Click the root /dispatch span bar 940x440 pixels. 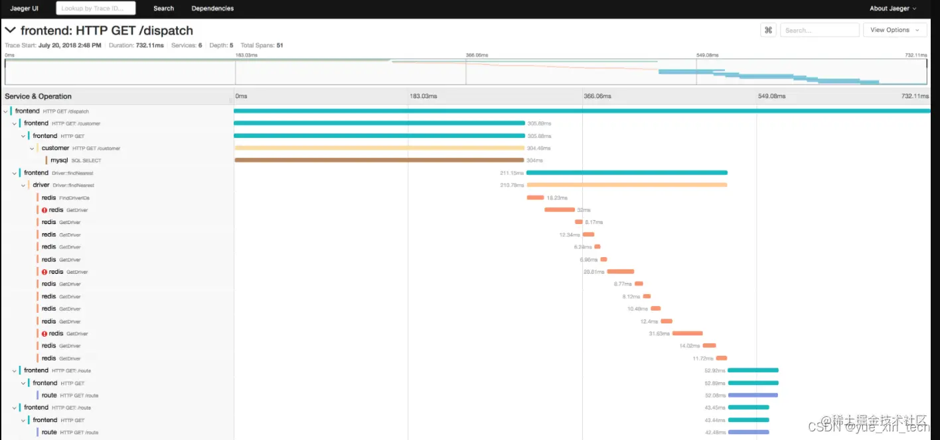(x=582, y=111)
